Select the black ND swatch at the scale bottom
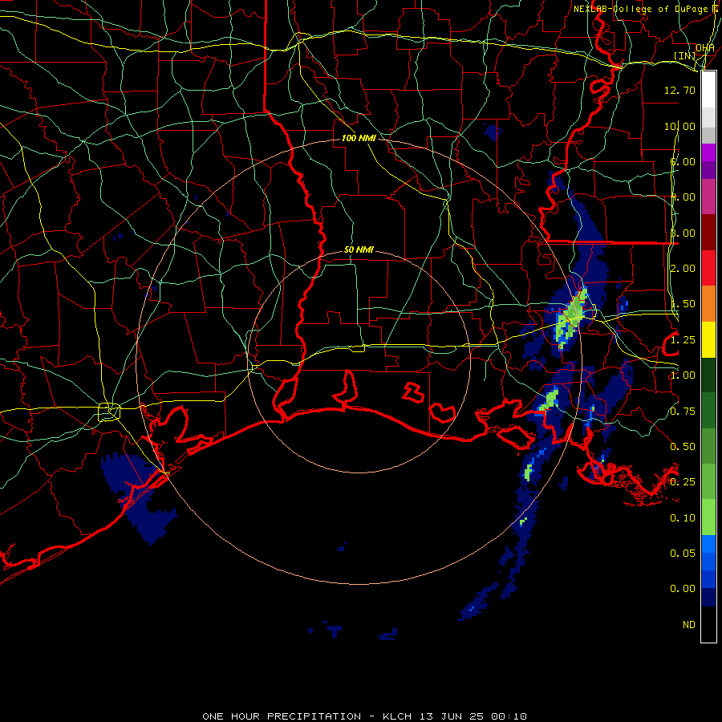This screenshot has width=722, height=722. coord(708,624)
